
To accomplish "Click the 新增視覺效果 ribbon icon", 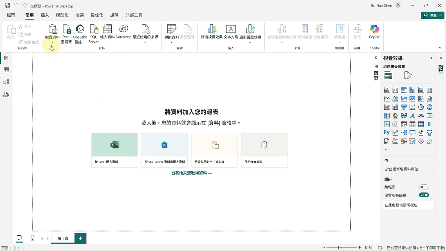I will click(212, 29).
